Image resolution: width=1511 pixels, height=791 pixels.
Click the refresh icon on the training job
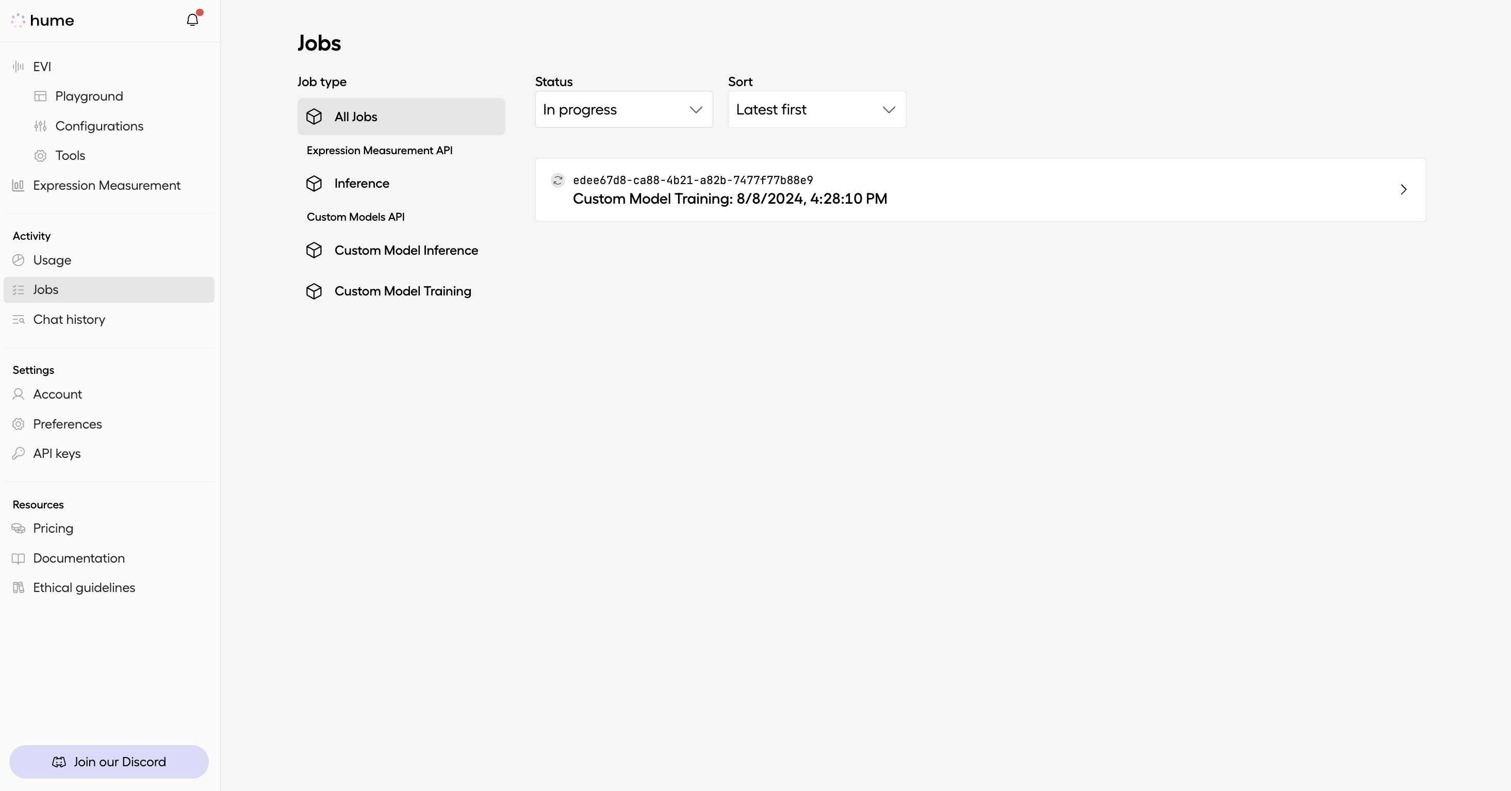557,180
